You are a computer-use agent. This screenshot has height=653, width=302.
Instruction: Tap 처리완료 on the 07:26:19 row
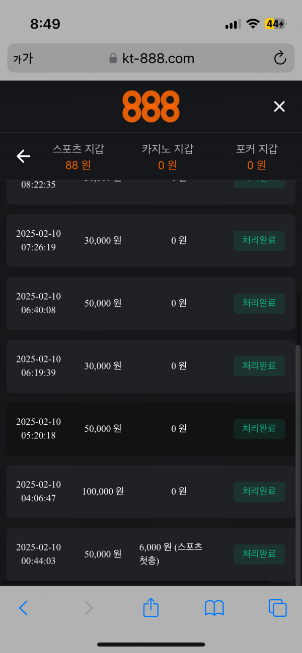click(x=259, y=241)
